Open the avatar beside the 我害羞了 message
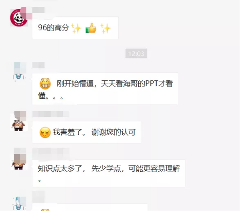The image size is (240, 211). click(x=19, y=121)
